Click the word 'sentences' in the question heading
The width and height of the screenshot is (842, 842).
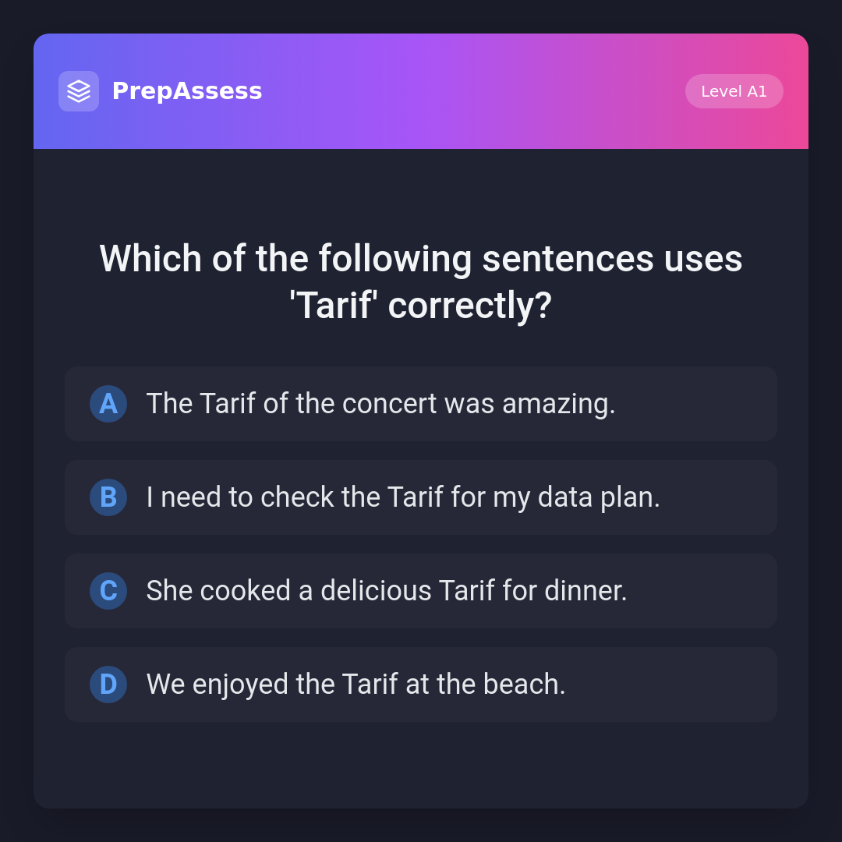click(568, 259)
